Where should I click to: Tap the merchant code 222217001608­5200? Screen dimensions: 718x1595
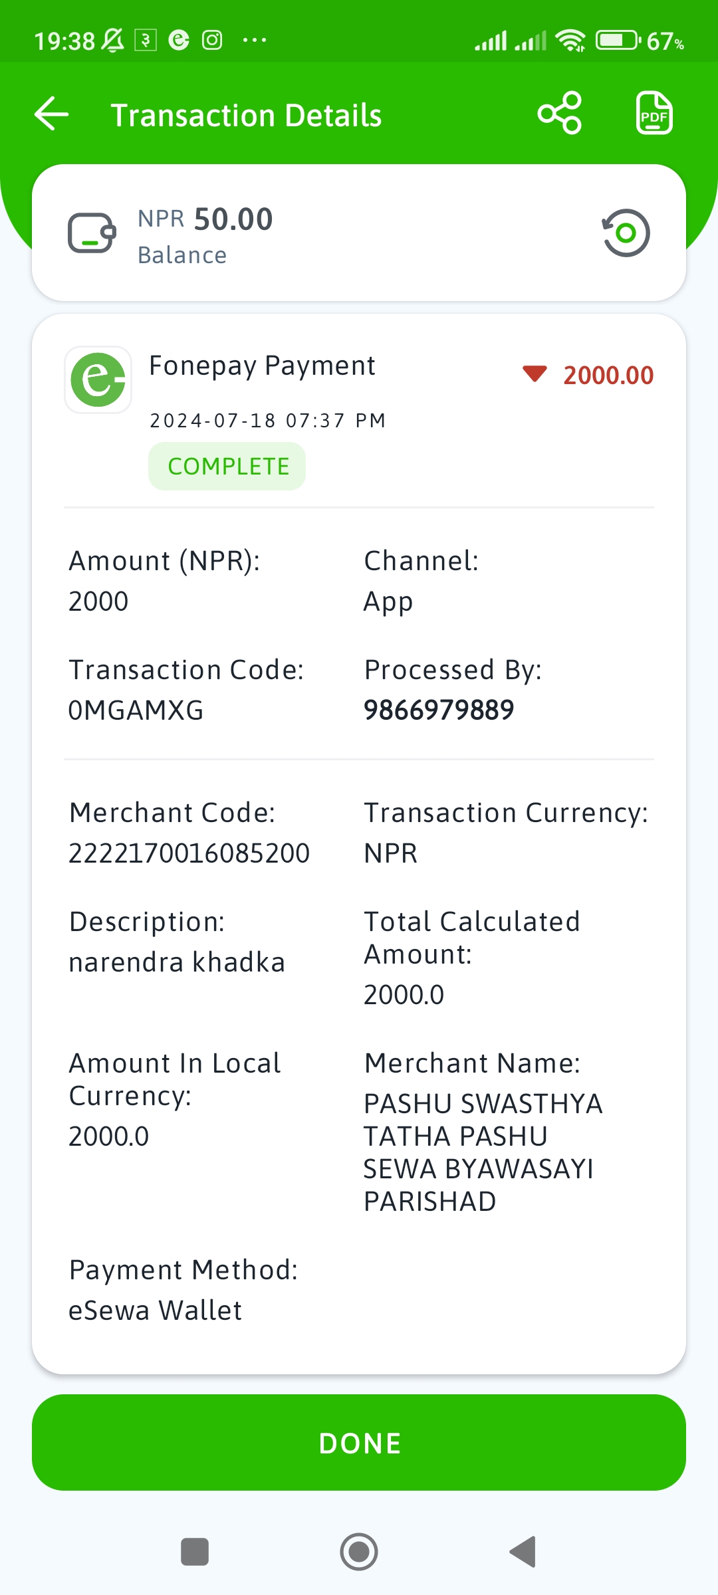coord(189,853)
